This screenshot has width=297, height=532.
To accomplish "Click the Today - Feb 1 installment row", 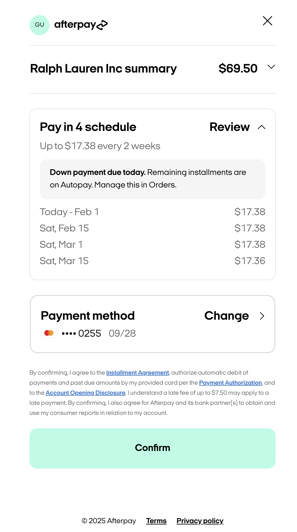I will (152, 212).
